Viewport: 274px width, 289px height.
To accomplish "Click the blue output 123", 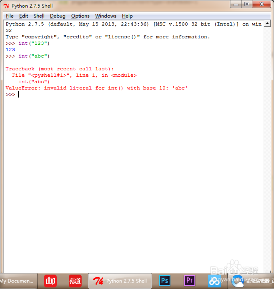I will [10, 50].
